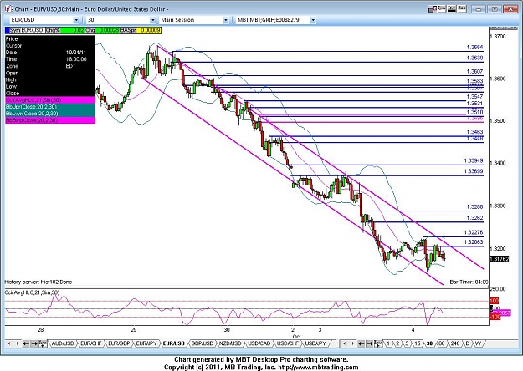Viewport: 523px width, 371px height.
Task: Click the 1.33949 level label
Action: (474, 161)
